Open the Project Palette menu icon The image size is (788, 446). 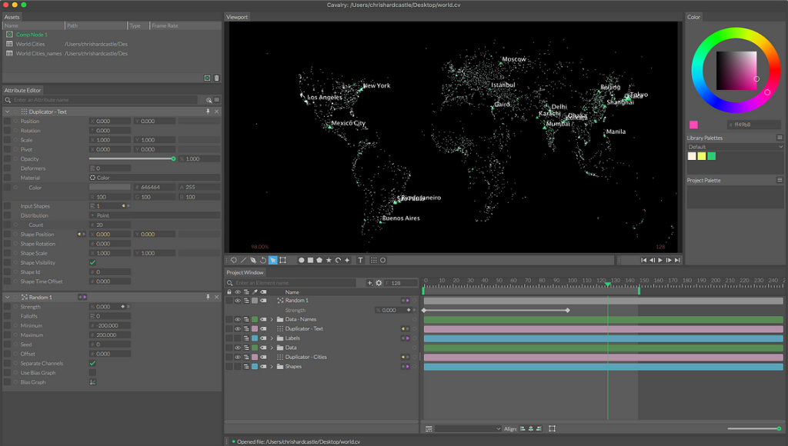(x=780, y=180)
